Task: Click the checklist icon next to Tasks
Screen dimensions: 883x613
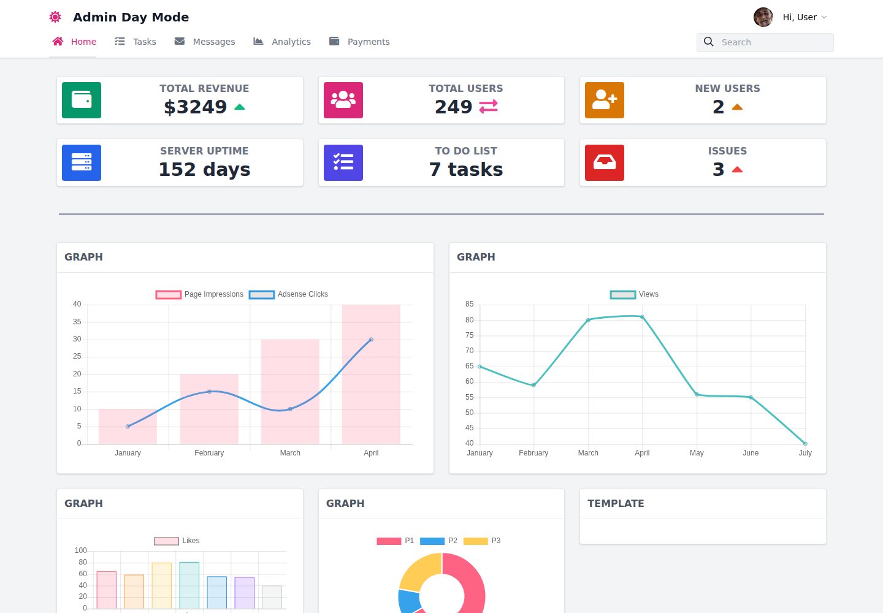Action: coord(120,41)
